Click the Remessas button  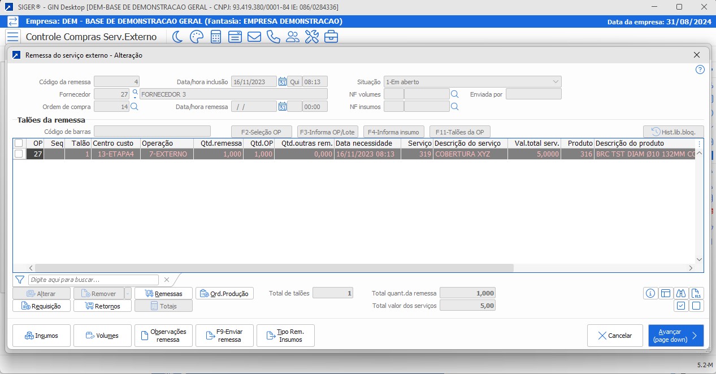[x=163, y=294]
